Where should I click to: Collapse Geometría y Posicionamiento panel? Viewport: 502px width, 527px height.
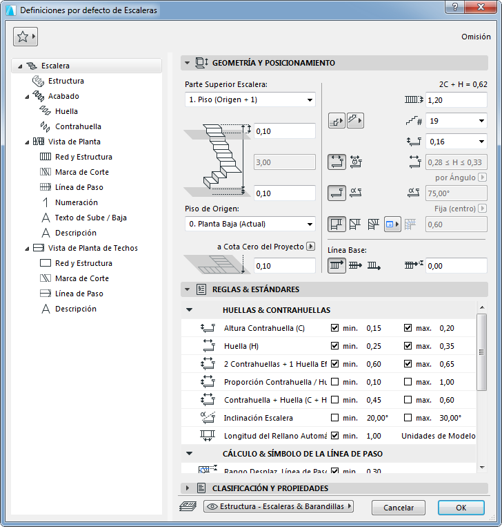point(188,63)
